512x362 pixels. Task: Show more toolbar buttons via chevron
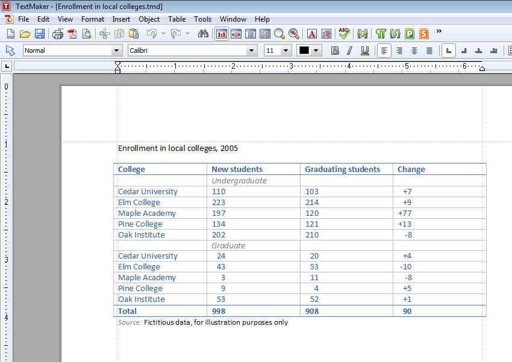tap(439, 31)
